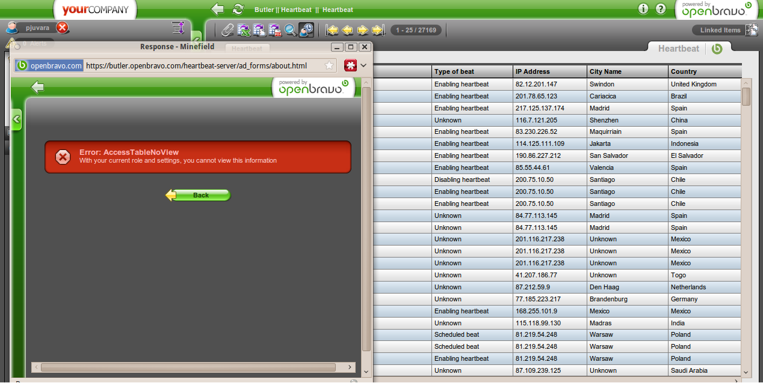Export records to PDF
This screenshot has height=383, width=763.
click(275, 29)
